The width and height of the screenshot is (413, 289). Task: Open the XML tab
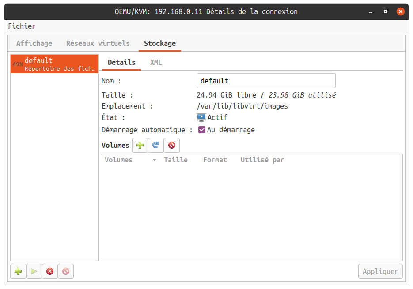point(156,63)
